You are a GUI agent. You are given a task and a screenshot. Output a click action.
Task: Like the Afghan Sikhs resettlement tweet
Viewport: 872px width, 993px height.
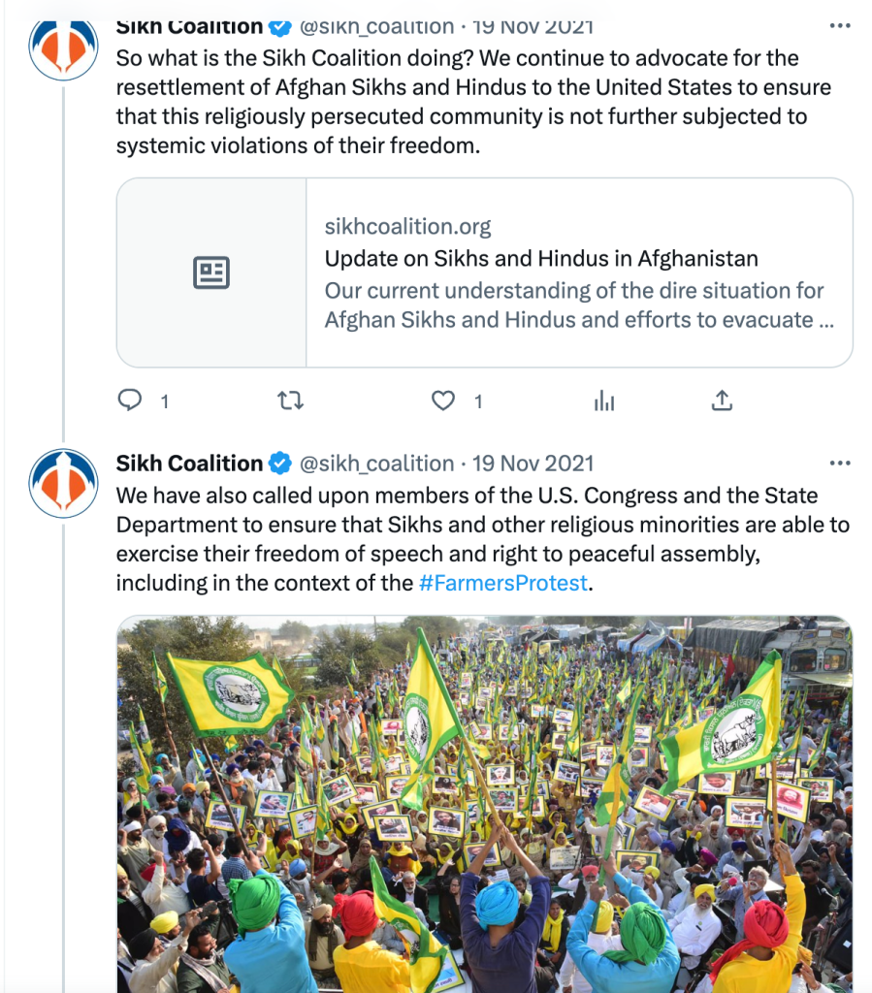(443, 400)
